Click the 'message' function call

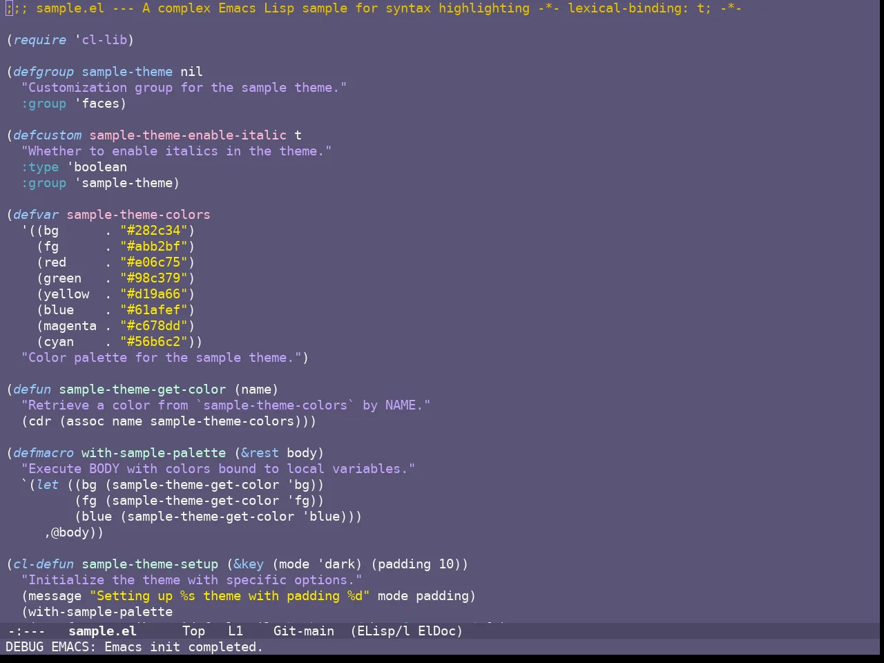55,596
